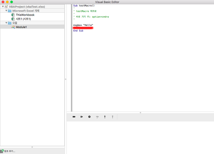Screen dimensions: 214x154
Task: Minimize the Visual Basic Editor window
Action: click(x=7, y=2)
